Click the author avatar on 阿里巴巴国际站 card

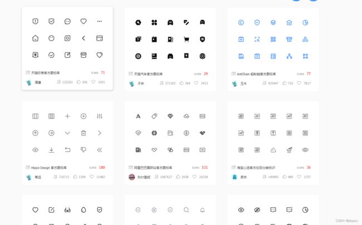click(x=131, y=177)
